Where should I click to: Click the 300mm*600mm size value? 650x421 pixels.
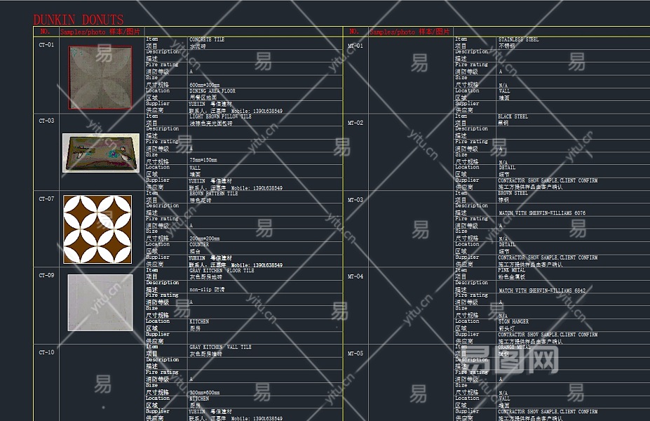point(204,392)
